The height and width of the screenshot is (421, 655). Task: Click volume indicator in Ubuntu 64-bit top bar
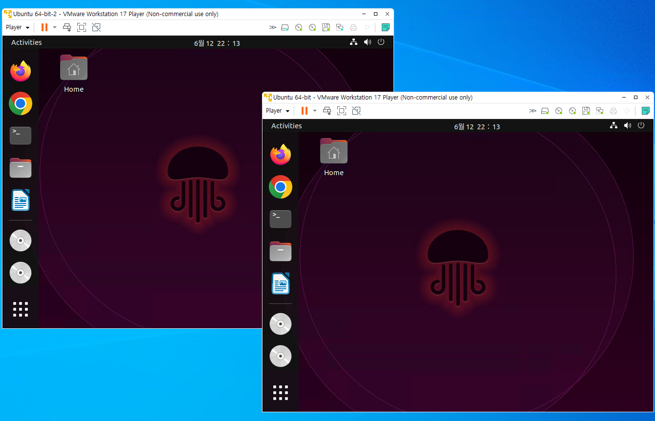pos(628,125)
